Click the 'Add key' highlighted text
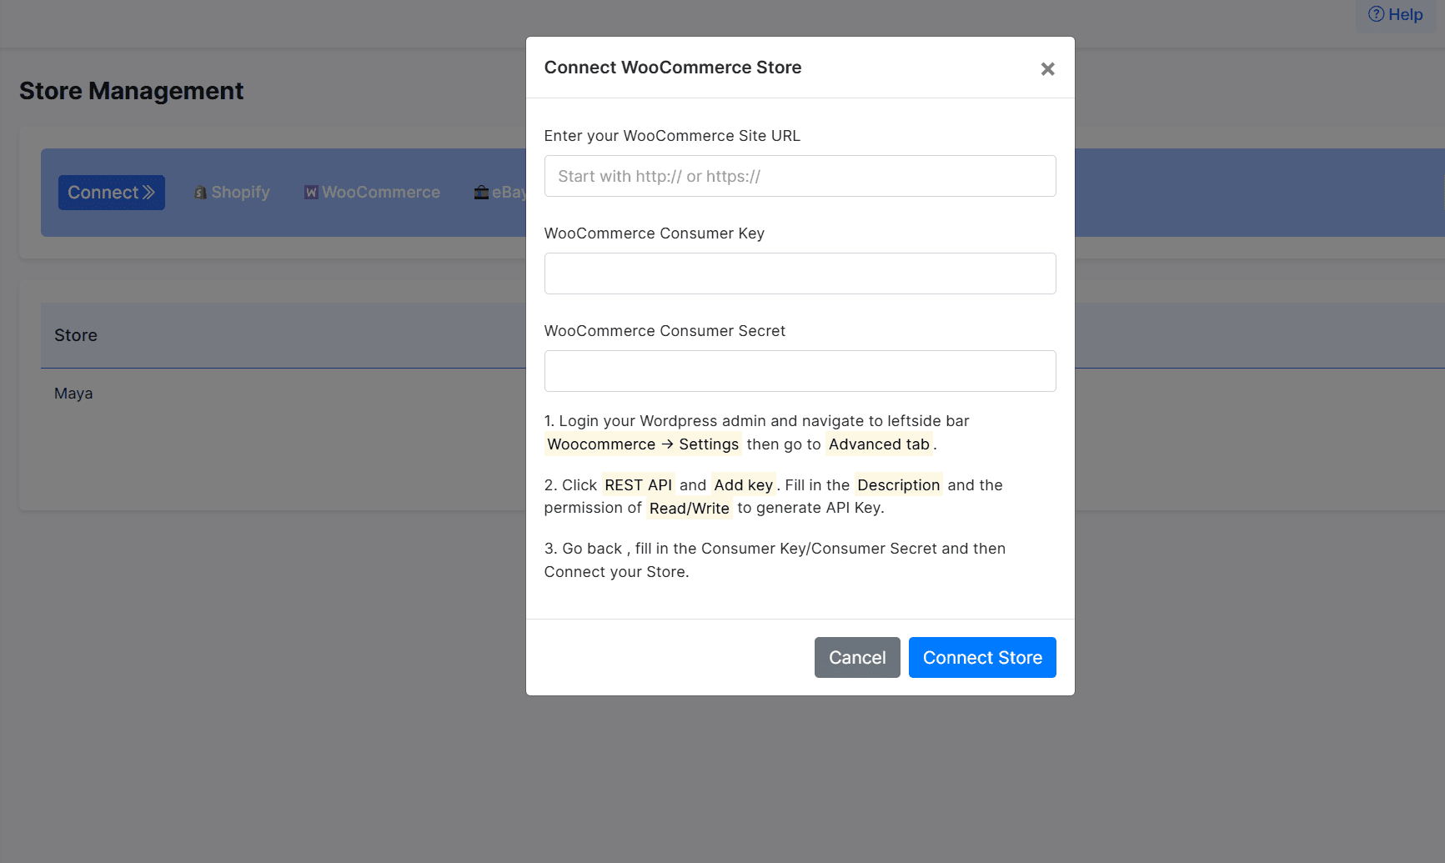The width and height of the screenshot is (1445, 863). (743, 485)
